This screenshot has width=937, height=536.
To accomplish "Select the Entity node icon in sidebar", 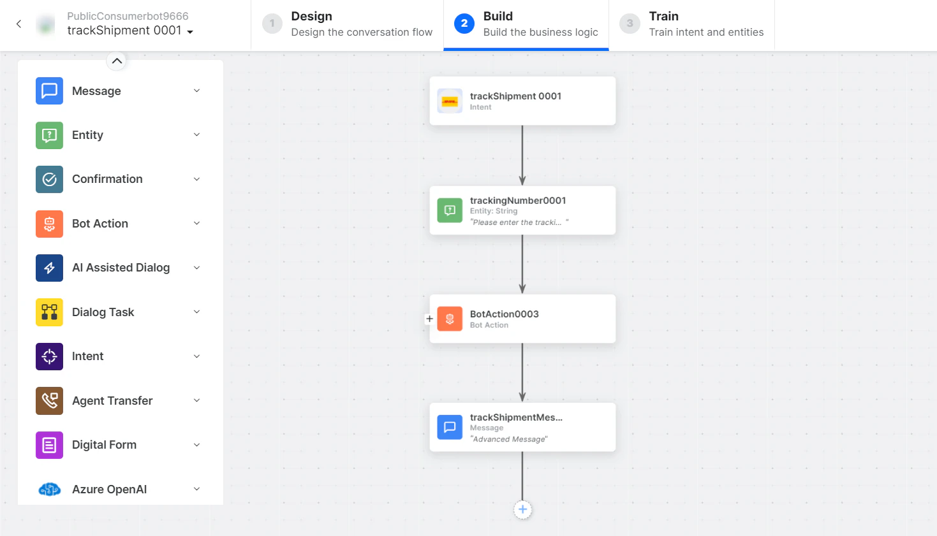I will pyautogui.click(x=49, y=134).
